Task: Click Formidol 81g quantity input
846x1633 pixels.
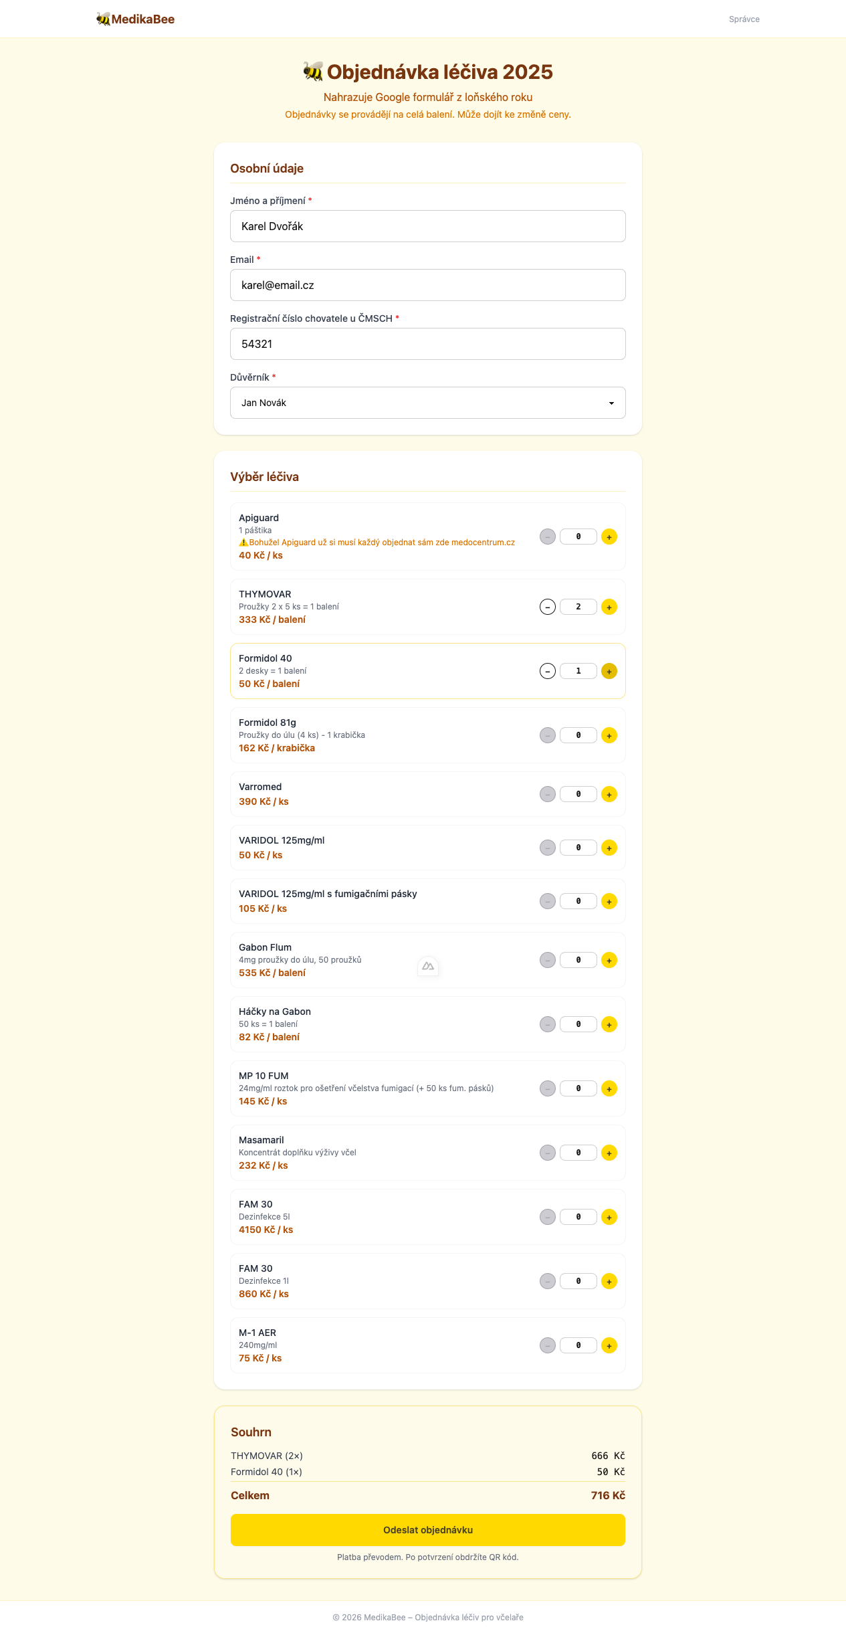Action: point(578,735)
